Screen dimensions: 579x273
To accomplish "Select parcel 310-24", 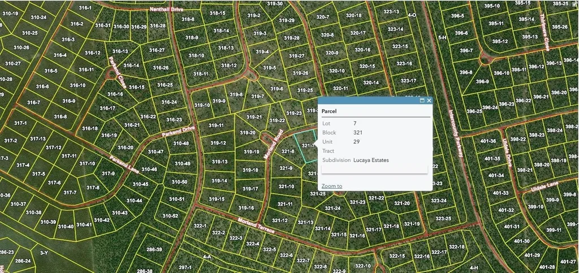I will (x=38, y=18).
